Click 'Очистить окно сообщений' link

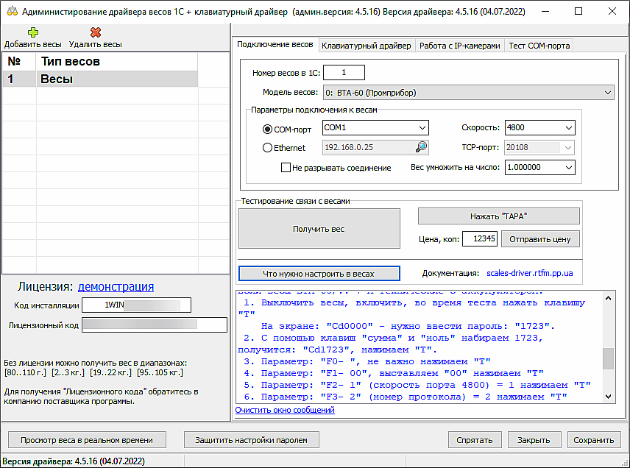pyautogui.click(x=285, y=410)
